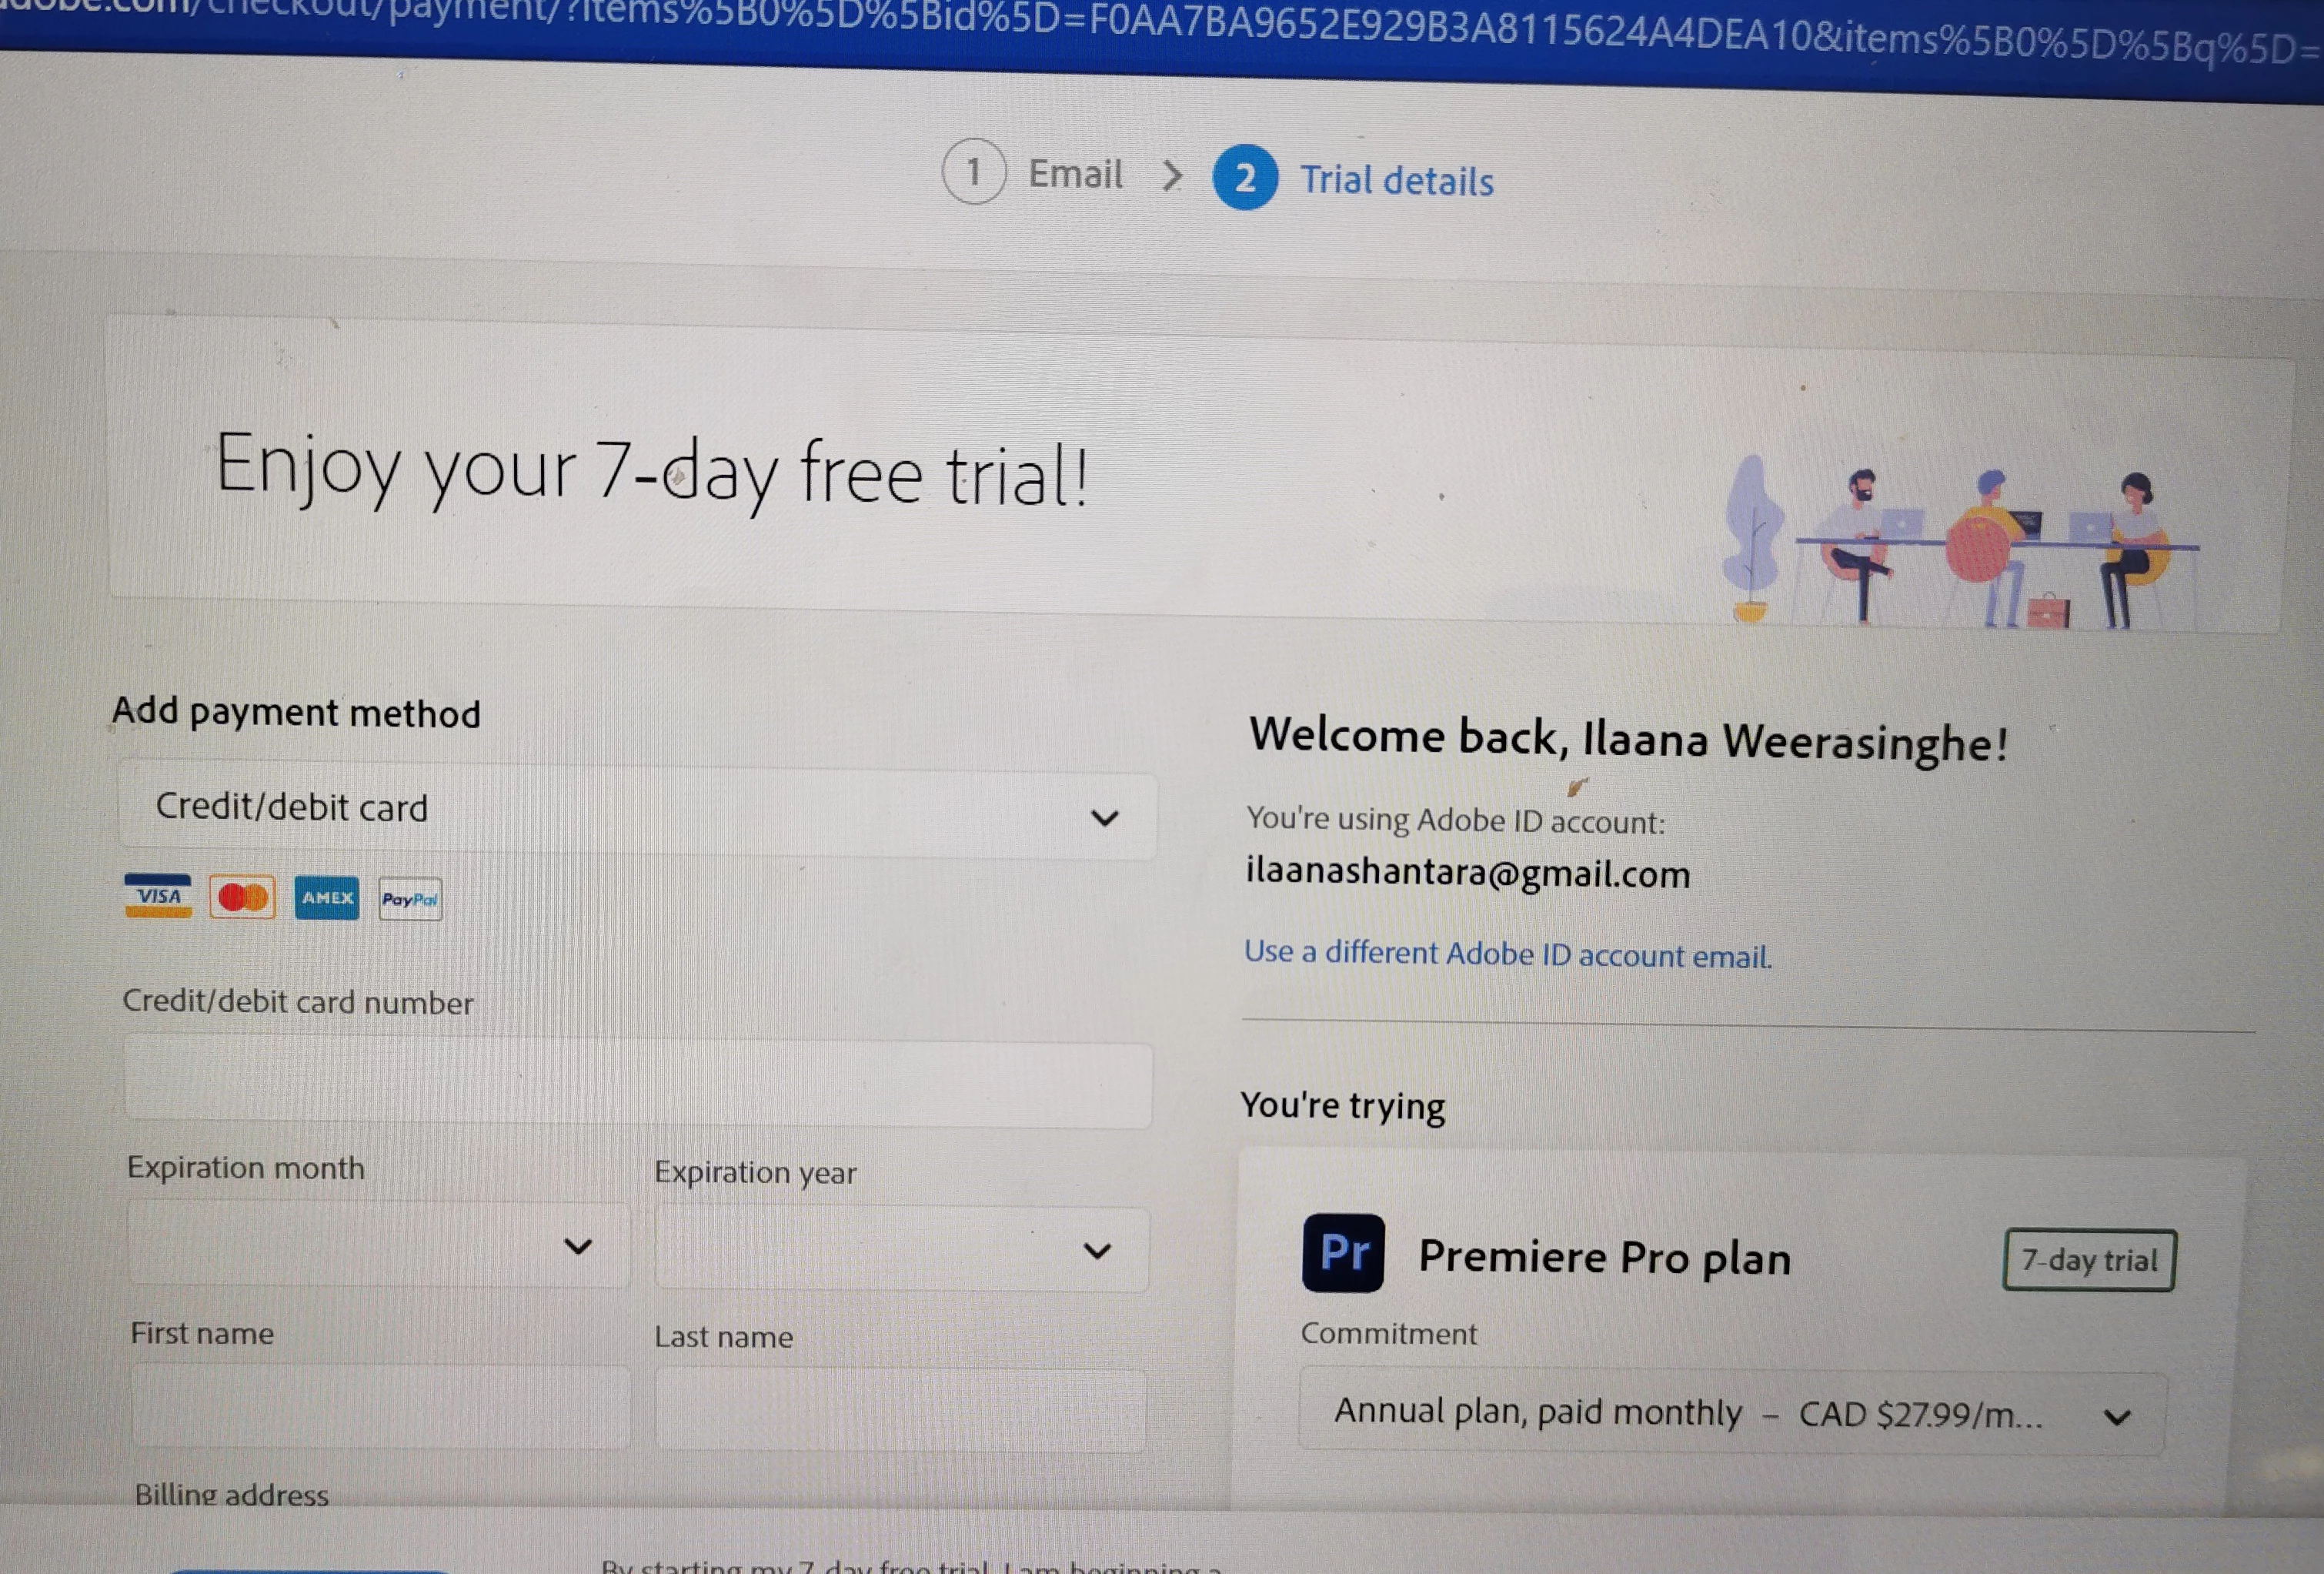2324x1574 pixels.
Task: Click the Visa card icon
Action: pos(158,895)
